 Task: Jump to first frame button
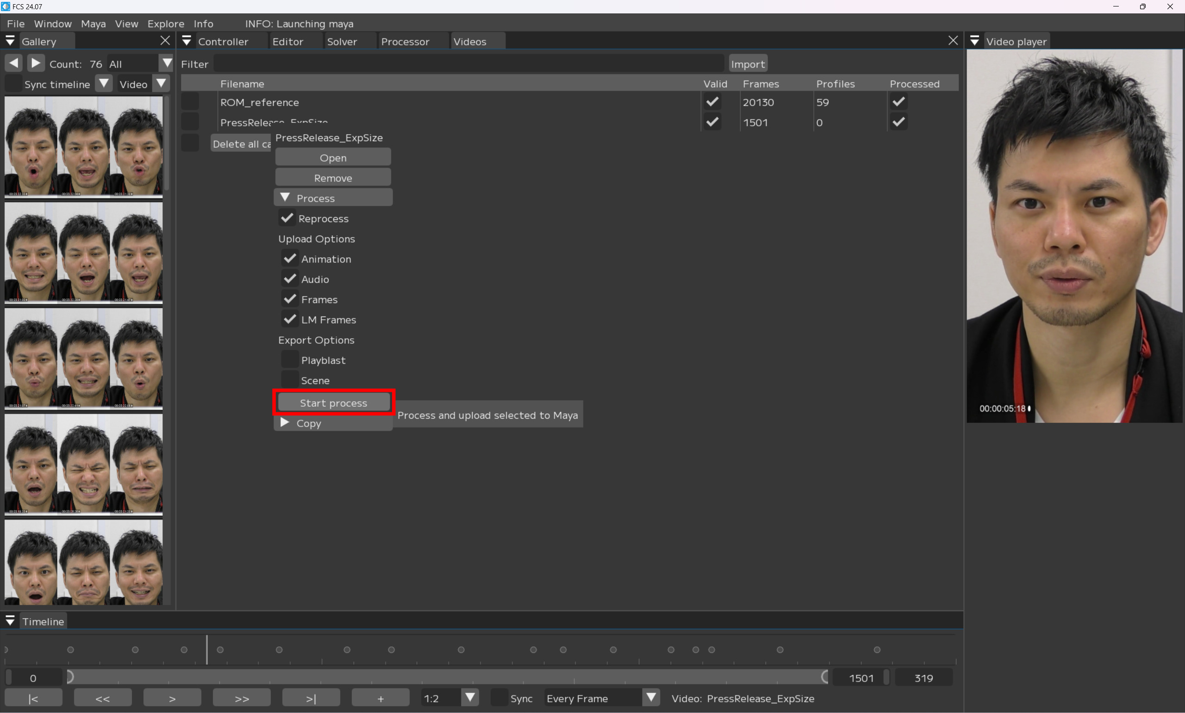33,698
